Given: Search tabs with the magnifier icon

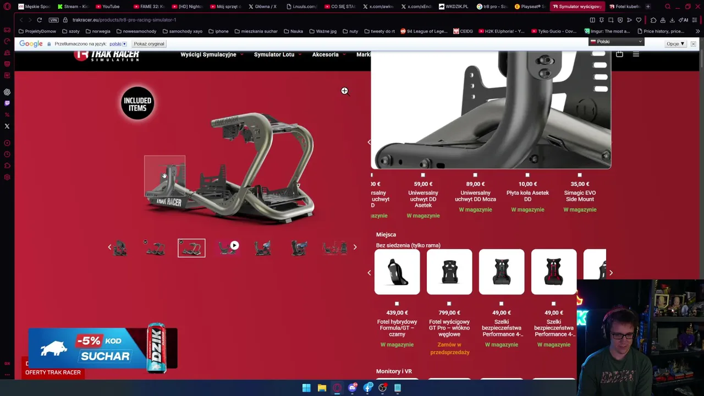Looking at the screenshot, I should click(x=668, y=7).
